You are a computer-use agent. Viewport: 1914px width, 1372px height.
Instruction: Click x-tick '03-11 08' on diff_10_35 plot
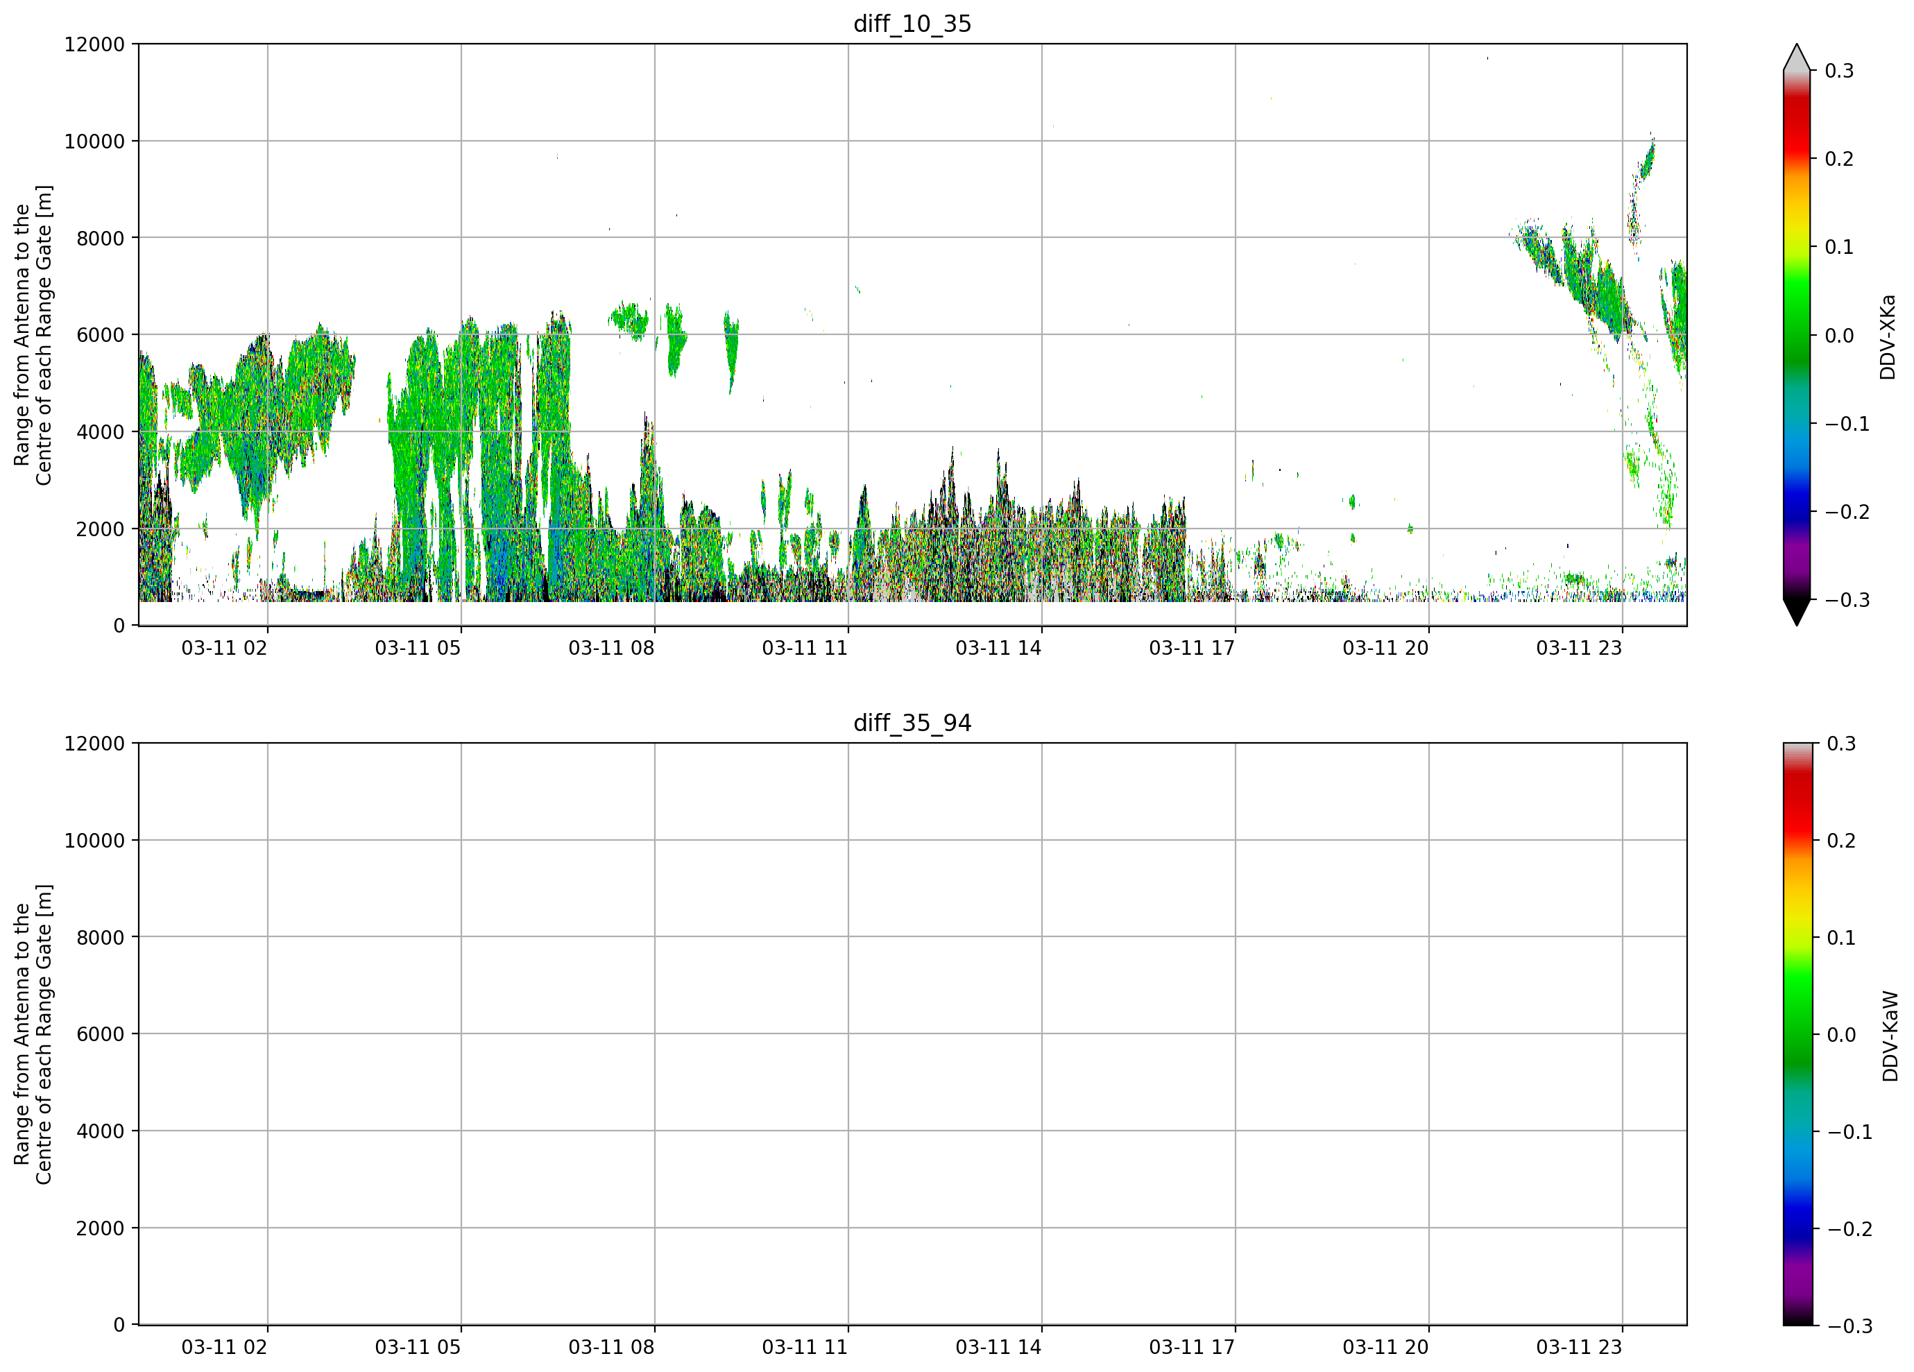[611, 648]
